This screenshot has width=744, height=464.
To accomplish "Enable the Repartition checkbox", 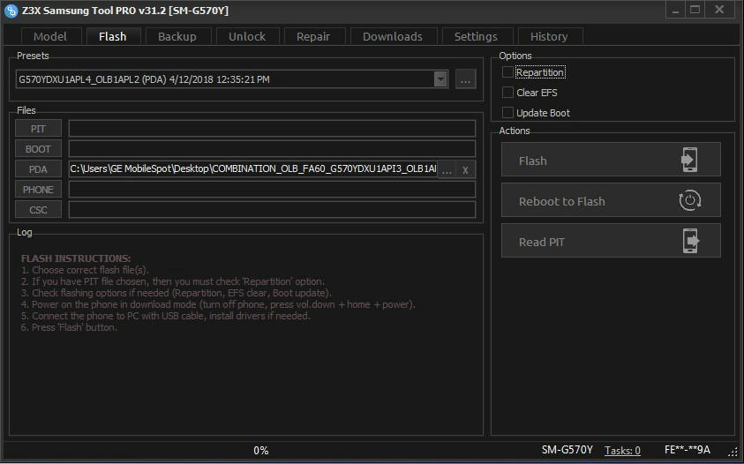I will [507, 72].
